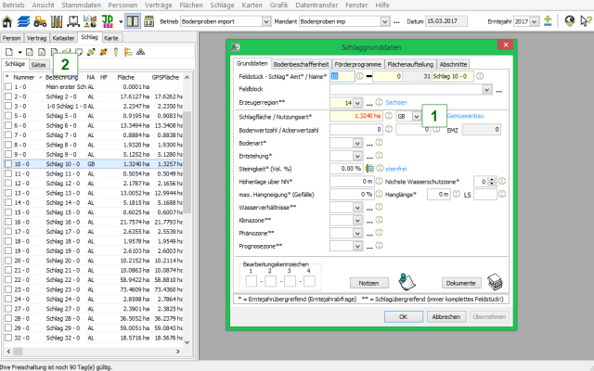
Task: Open the calendar toolbar icon
Action: point(148,20)
